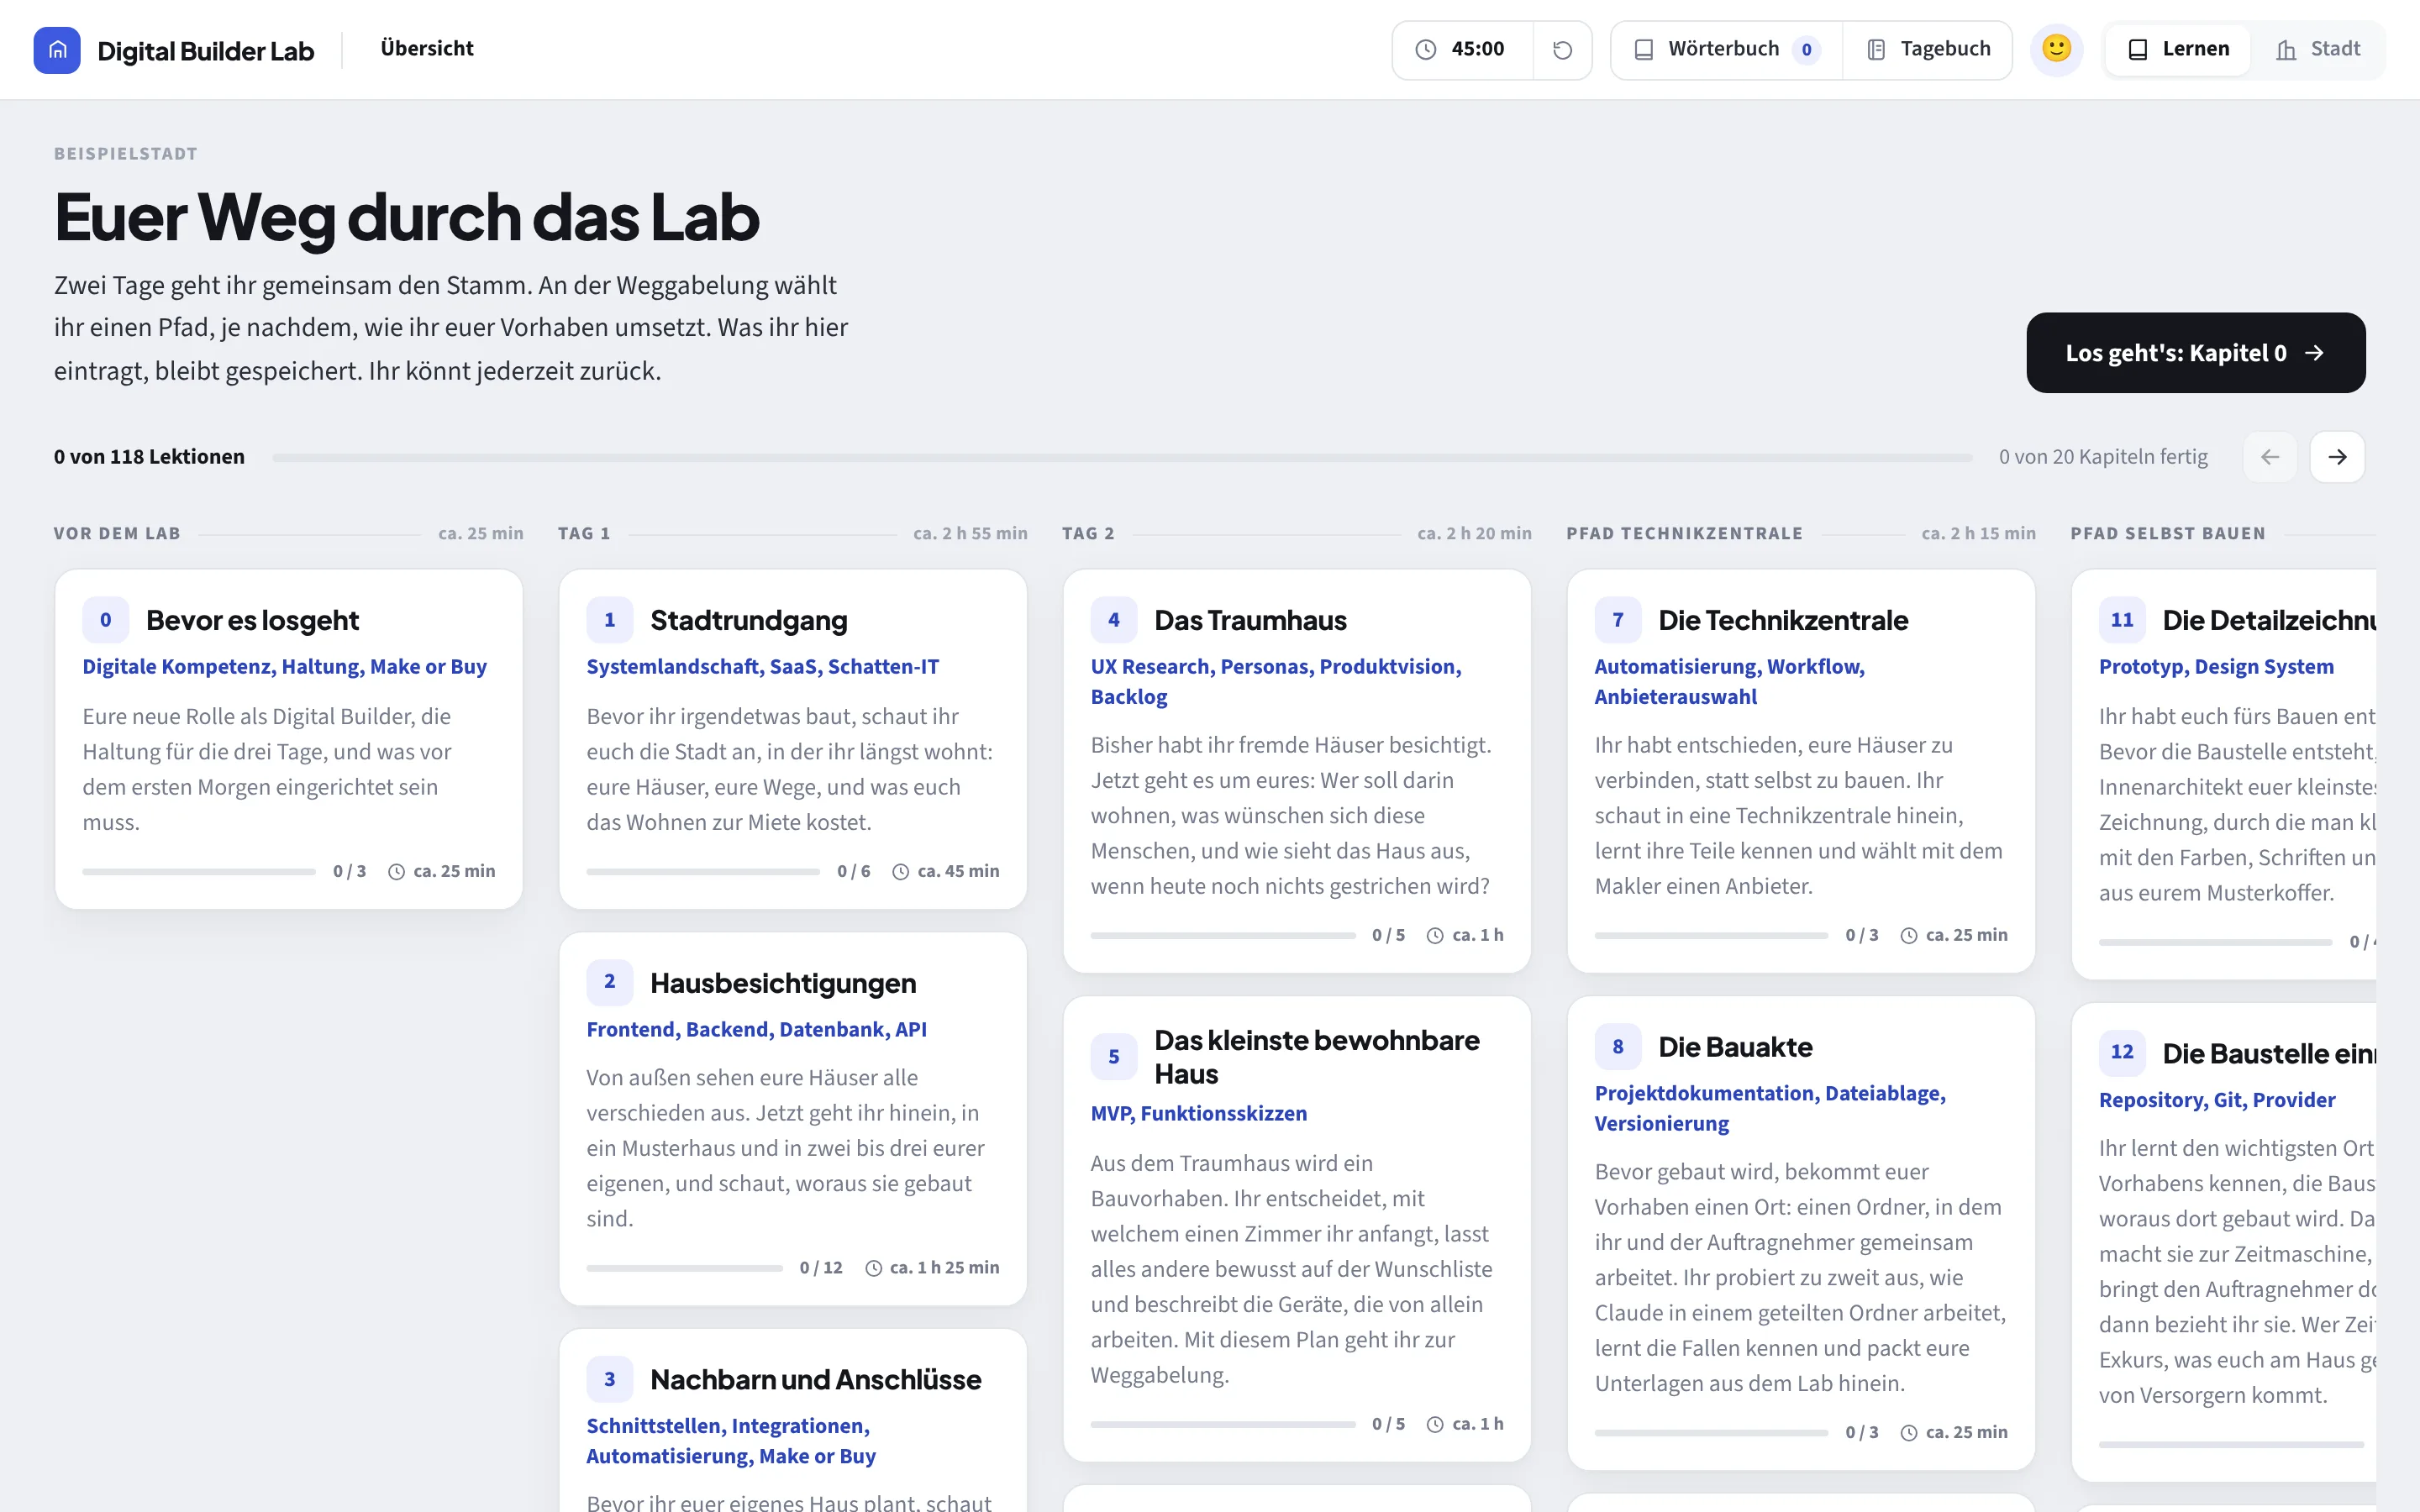Click clock icon in Bevor es losgeht card
The height and width of the screenshot is (1512, 2420).
396,872
